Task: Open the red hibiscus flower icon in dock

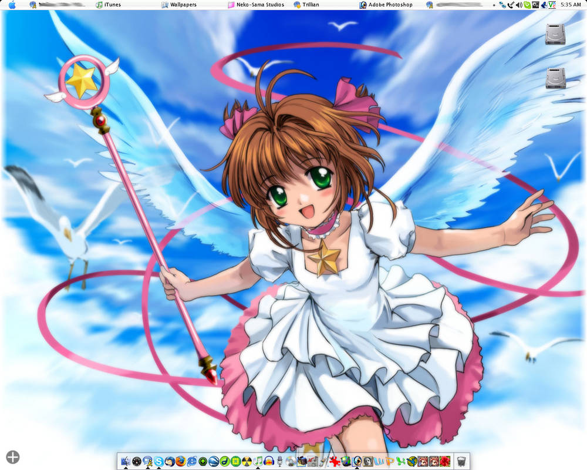Action: tap(445, 461)
